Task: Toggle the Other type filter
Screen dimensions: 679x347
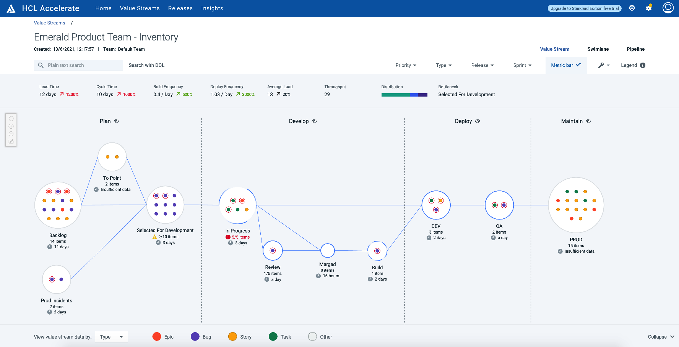Action: [x=320, y=337]
